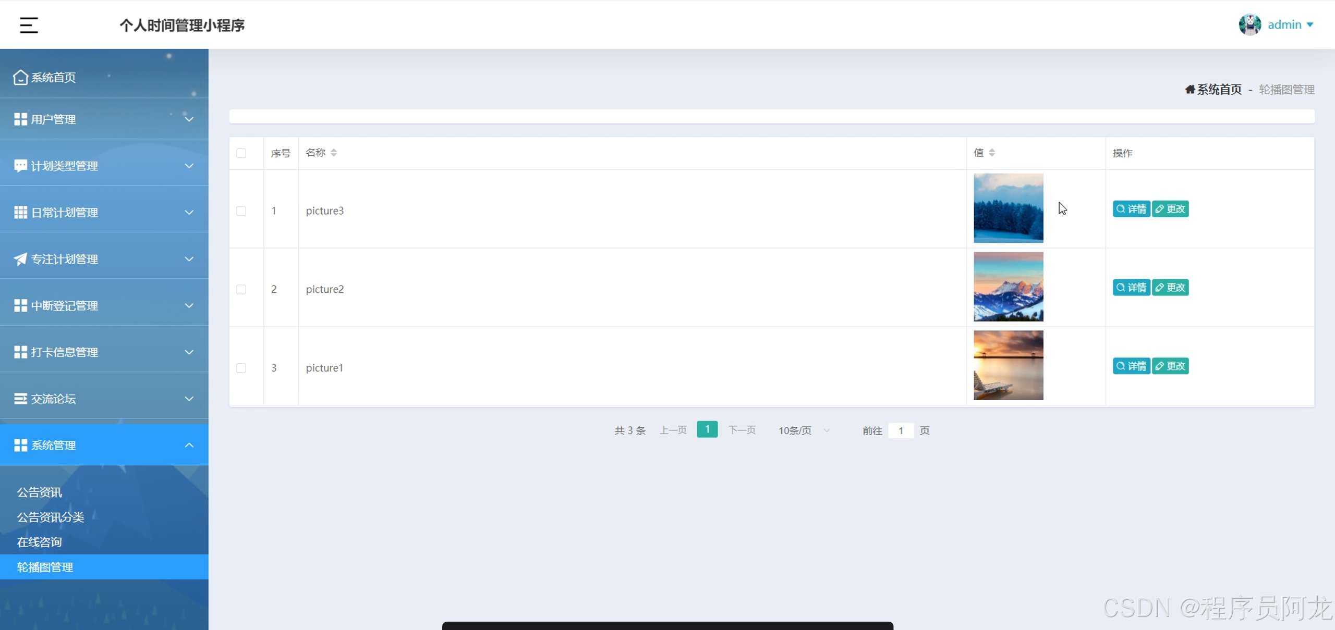1335x630 pixels.
Task: Click 详情 button for picture2
Action: [1131, 288]
